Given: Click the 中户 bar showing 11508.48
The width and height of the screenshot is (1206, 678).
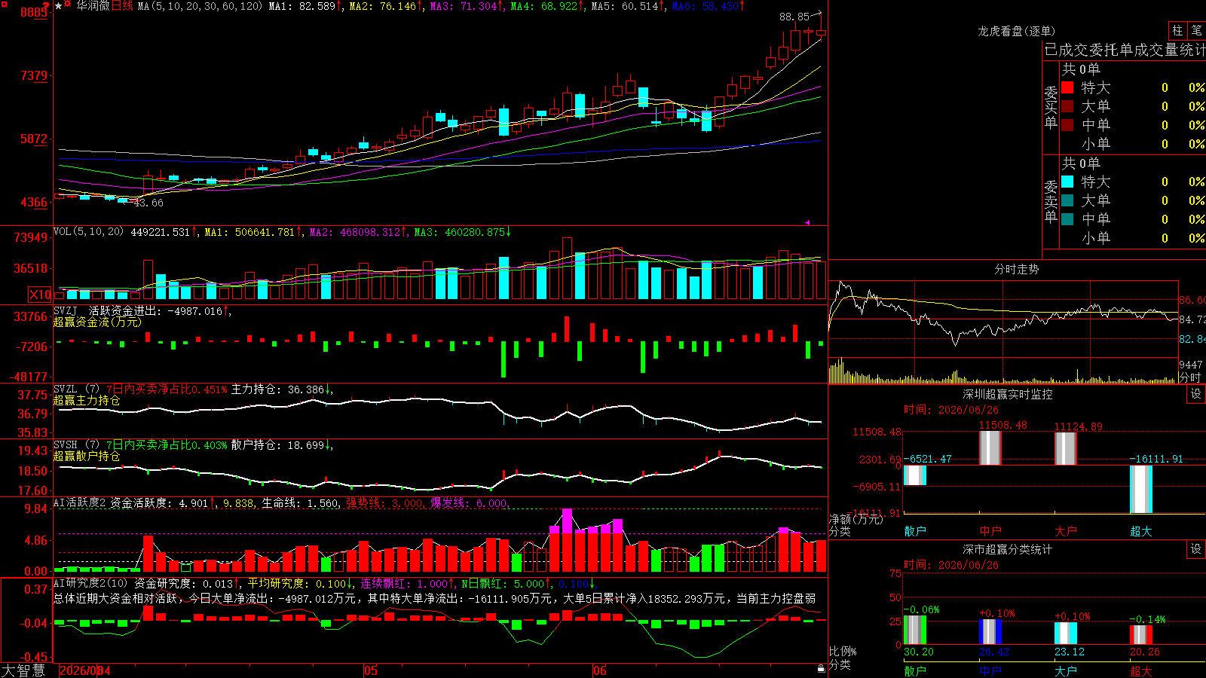Looking at the screenshot, I should 990,448.
